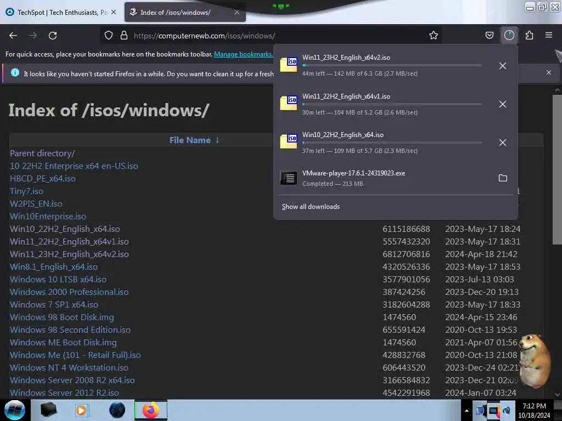Click the Win11_22H2 iso file icon in downloads

289,103
